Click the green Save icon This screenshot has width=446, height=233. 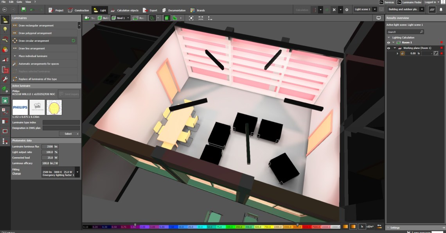(24, 10)
